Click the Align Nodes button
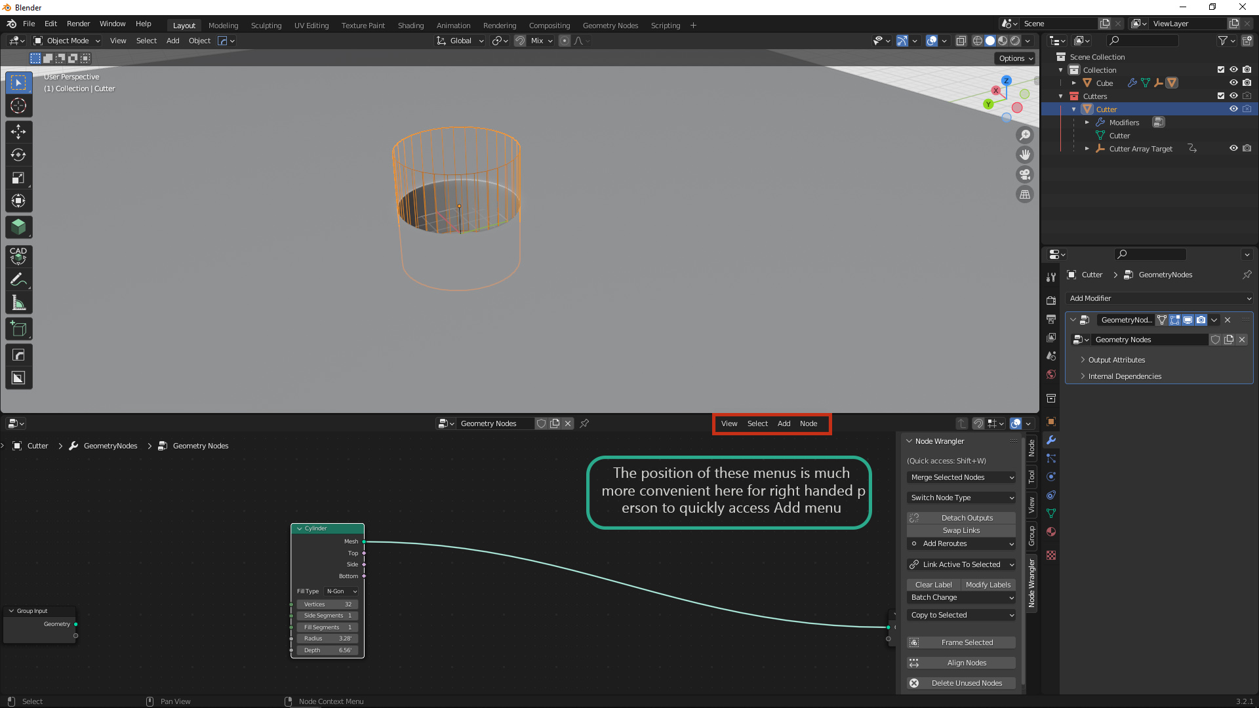 coord(961,663)
